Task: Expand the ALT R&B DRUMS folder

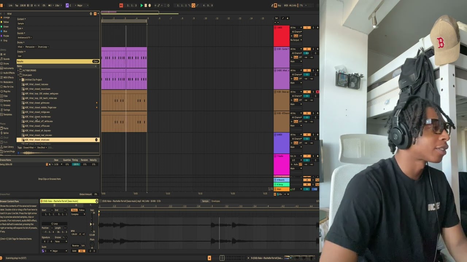Action: click(18, 70)
